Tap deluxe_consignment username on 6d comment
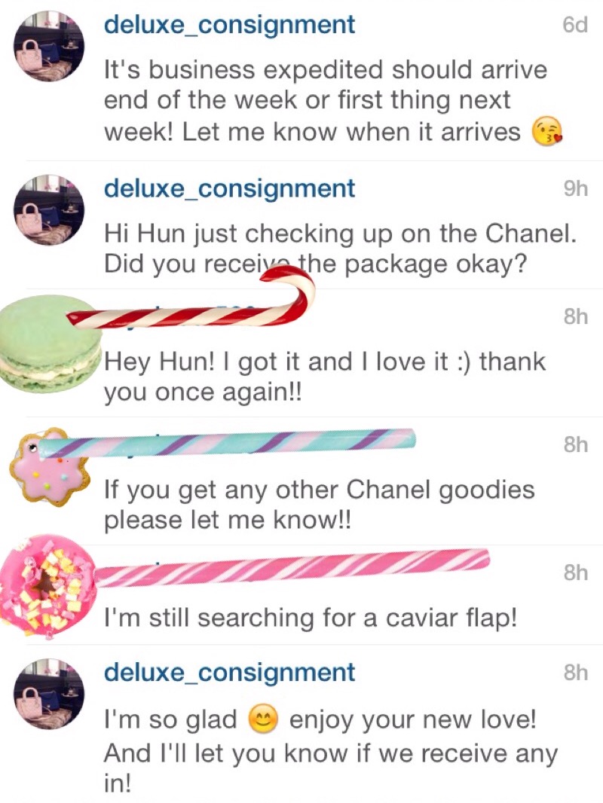Image resolution: width=603 pixels, height=803 pixels. 229,25
